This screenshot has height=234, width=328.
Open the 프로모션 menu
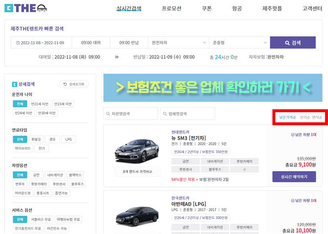tap(171, 9)
